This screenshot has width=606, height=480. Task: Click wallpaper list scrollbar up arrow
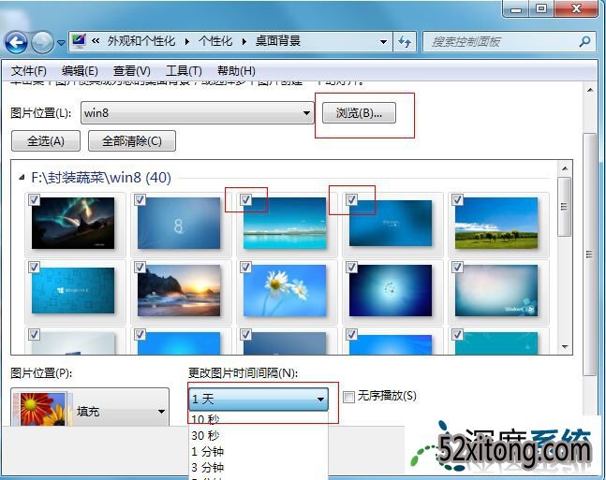click(x=565, y=168)
